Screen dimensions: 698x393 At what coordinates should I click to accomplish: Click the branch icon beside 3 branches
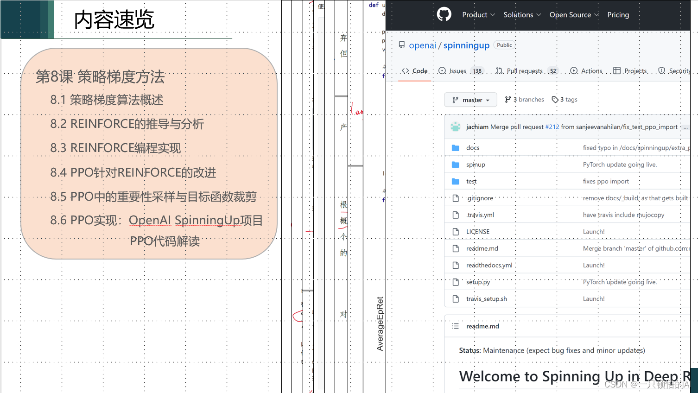(x=508, y=100)
